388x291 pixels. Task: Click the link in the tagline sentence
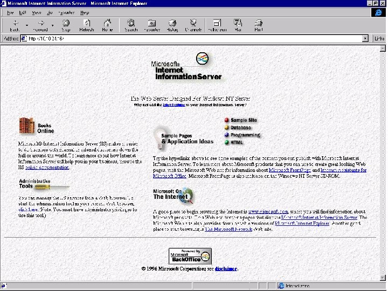pos(174,105)
